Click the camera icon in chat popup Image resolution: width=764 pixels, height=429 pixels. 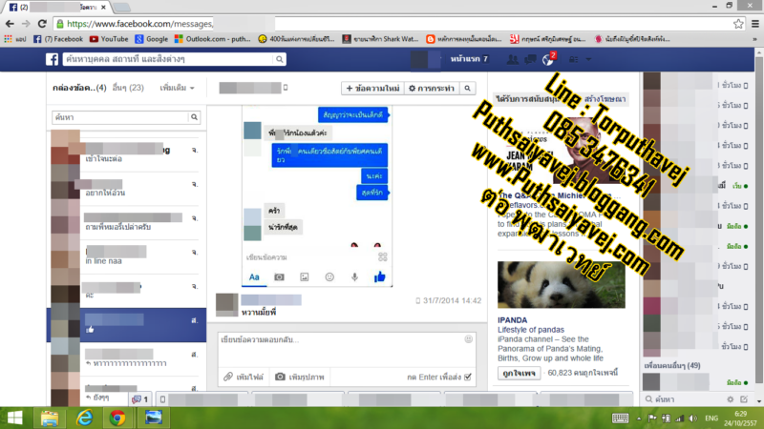pyautogui.click(x=280, y=277)
